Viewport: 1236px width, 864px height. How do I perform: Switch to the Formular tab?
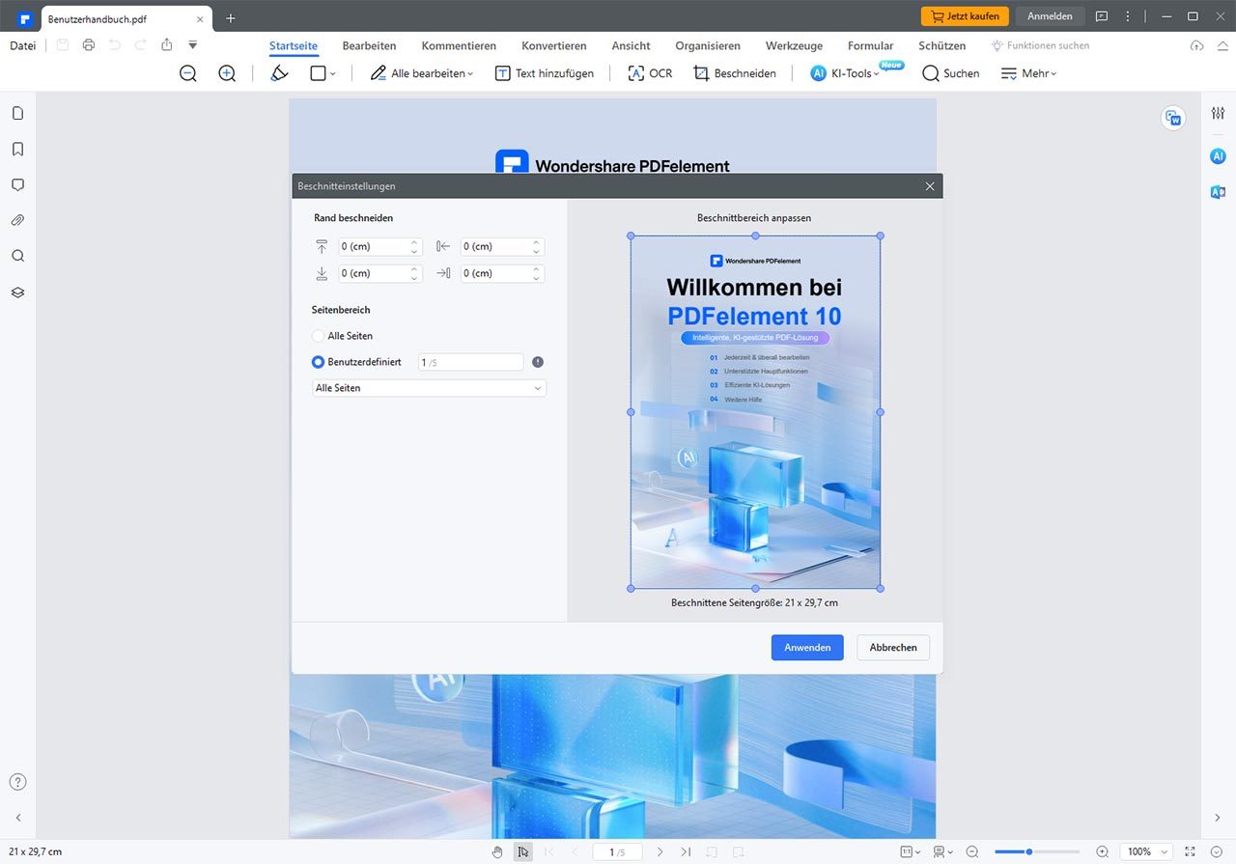pos(871,45)
